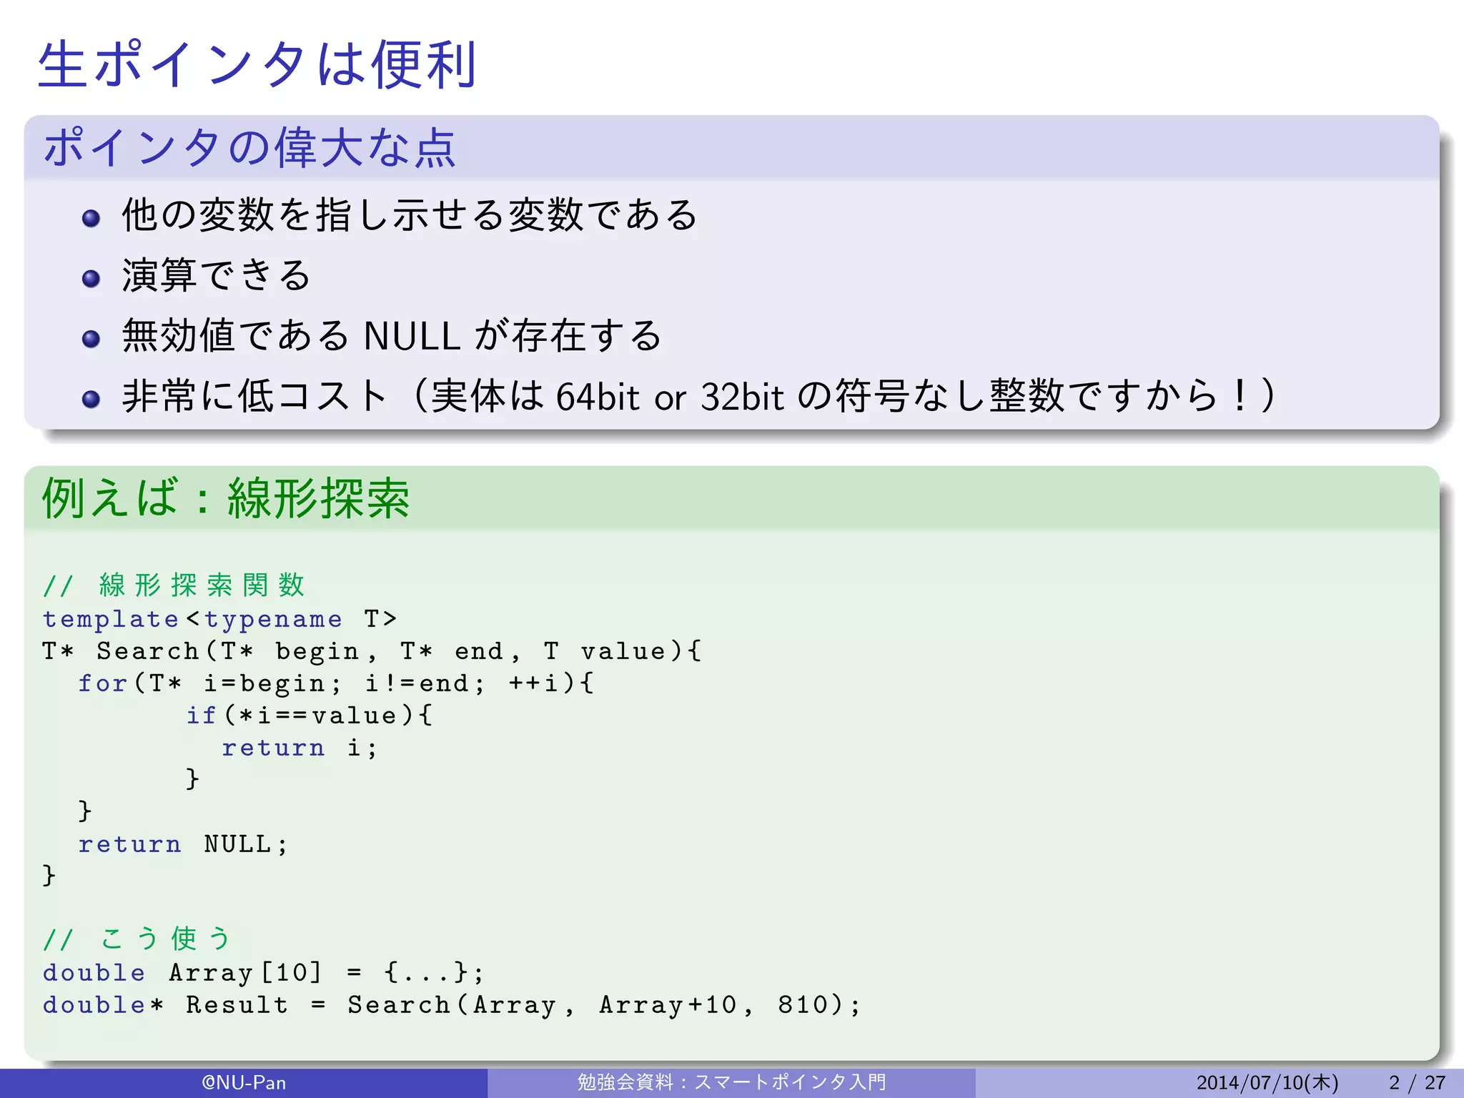This screenshot has width=1464, height=1098.
Task: Click the page number 2 / 27
Action: (1416, 1083)
